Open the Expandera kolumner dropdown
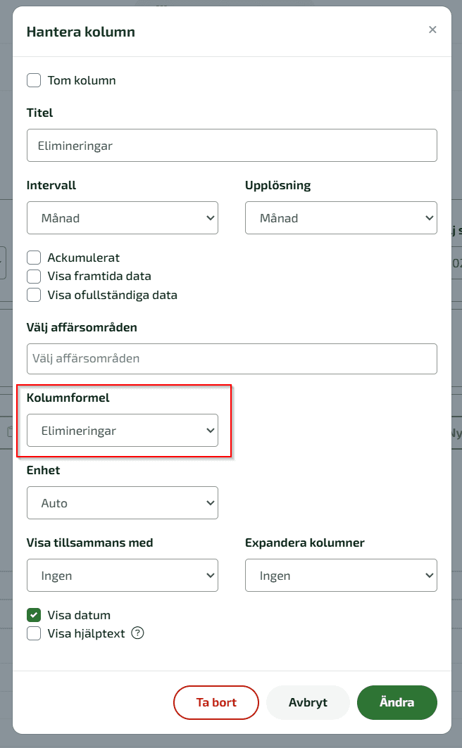Screen dimensions: 462x748 point(342,576)
